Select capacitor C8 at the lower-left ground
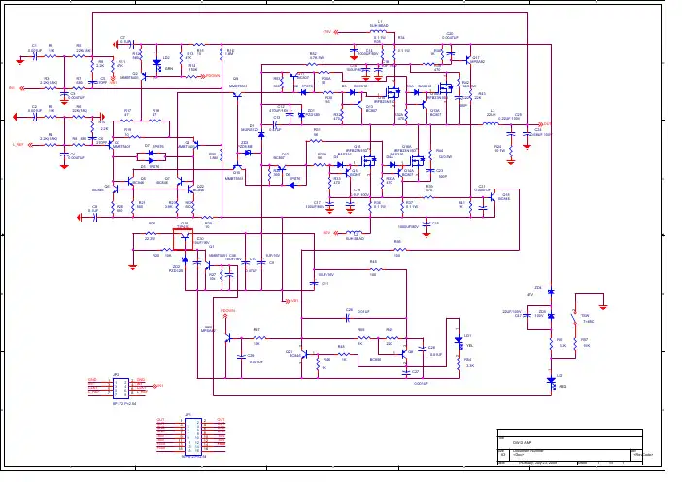Image resolution: width=682 pixels, height=482 pixels. [x=94, y=217]
